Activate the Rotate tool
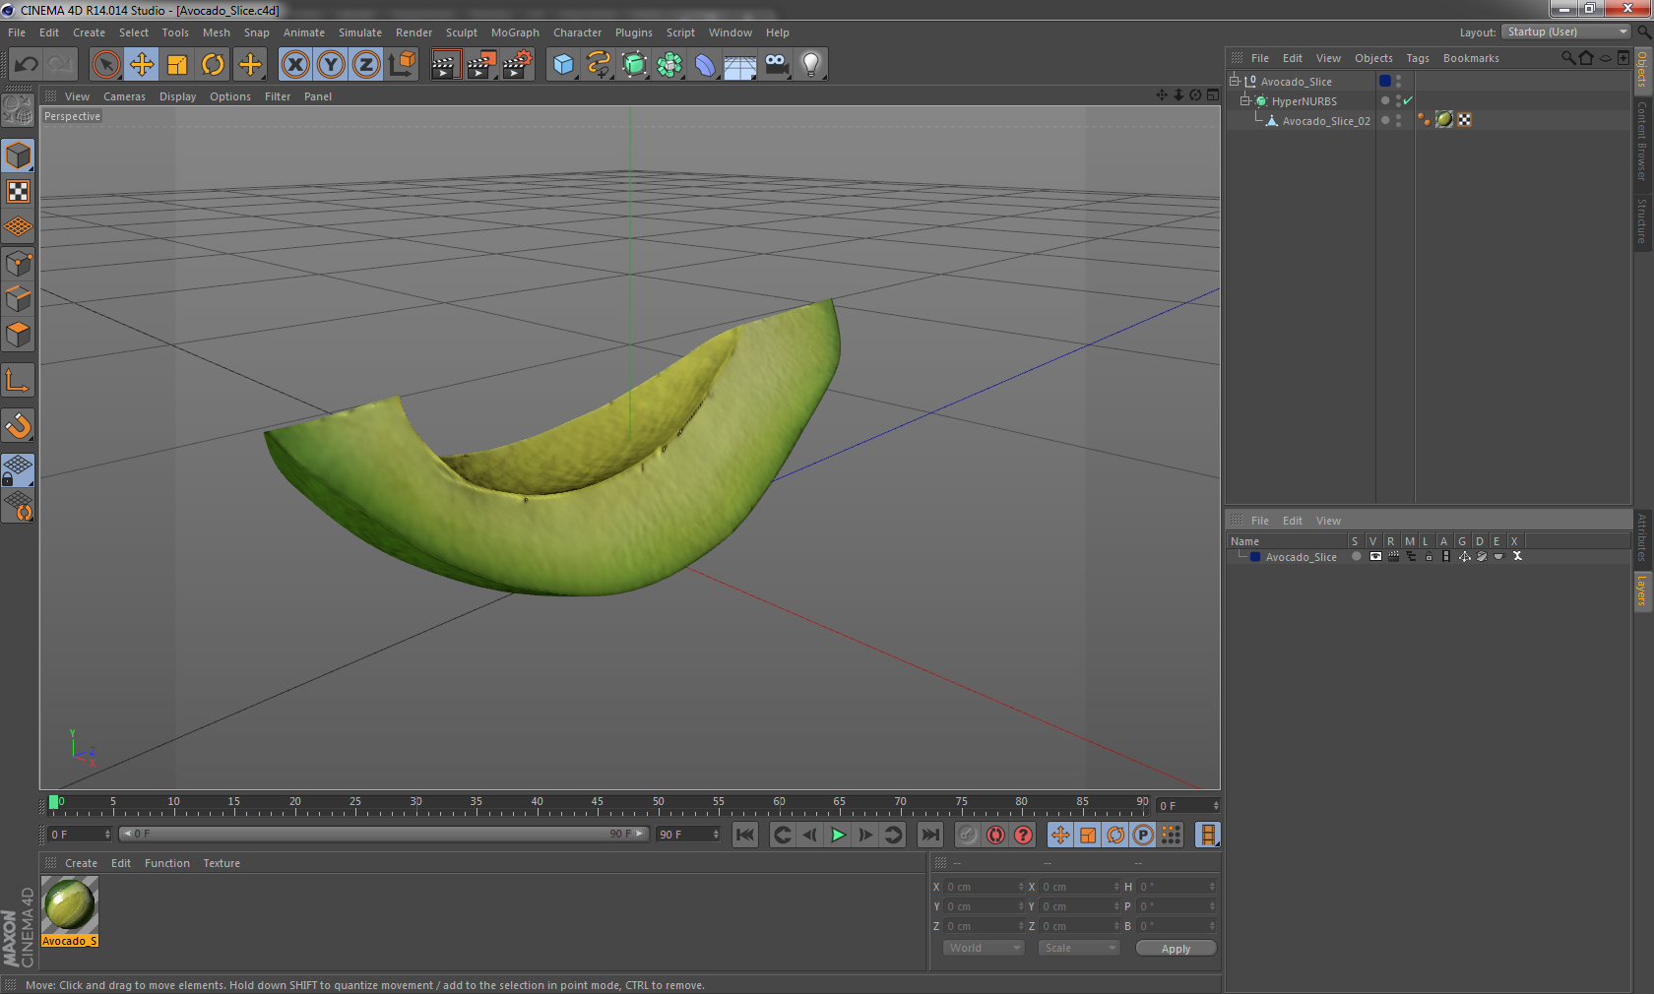1654x994 pixels. (213, 65)
